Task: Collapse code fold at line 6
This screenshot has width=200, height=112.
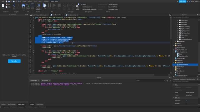Action: coord(33,26)
